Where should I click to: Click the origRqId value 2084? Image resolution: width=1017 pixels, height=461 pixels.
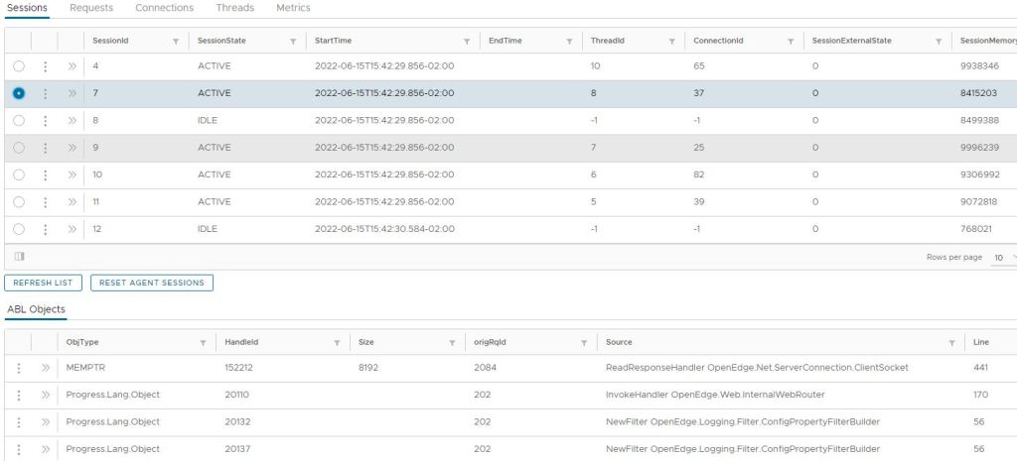[484, 368]
